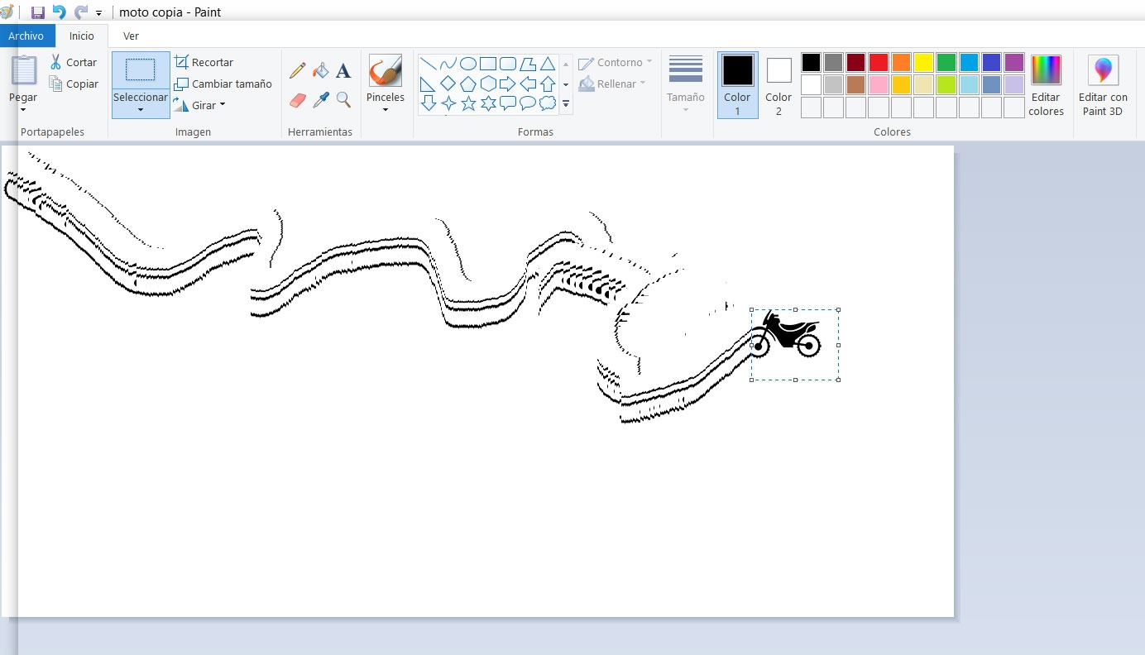Image resolution: width=1145 pixels, height=655 pixels.
Task: Choose the Diamond shape
Action: pos(448,84)
